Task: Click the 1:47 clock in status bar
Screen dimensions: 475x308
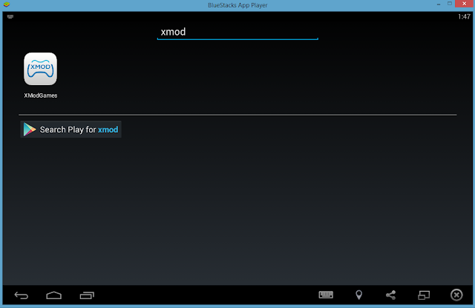Action: [464, 16]
